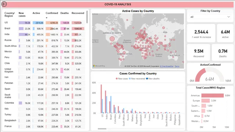Viewport: 235px width, 132px height.
Task: Click the Confirmed column sort arrow
Action: tap(47, 18)
